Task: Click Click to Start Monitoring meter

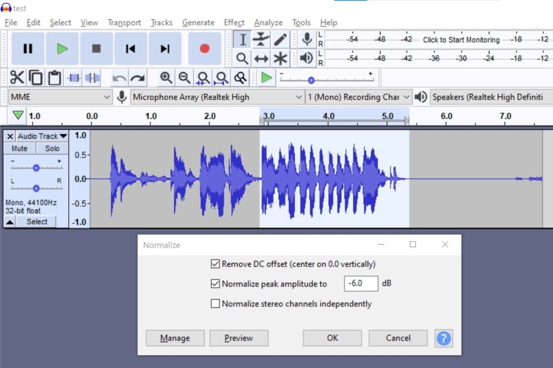Action: coord(461,40)
